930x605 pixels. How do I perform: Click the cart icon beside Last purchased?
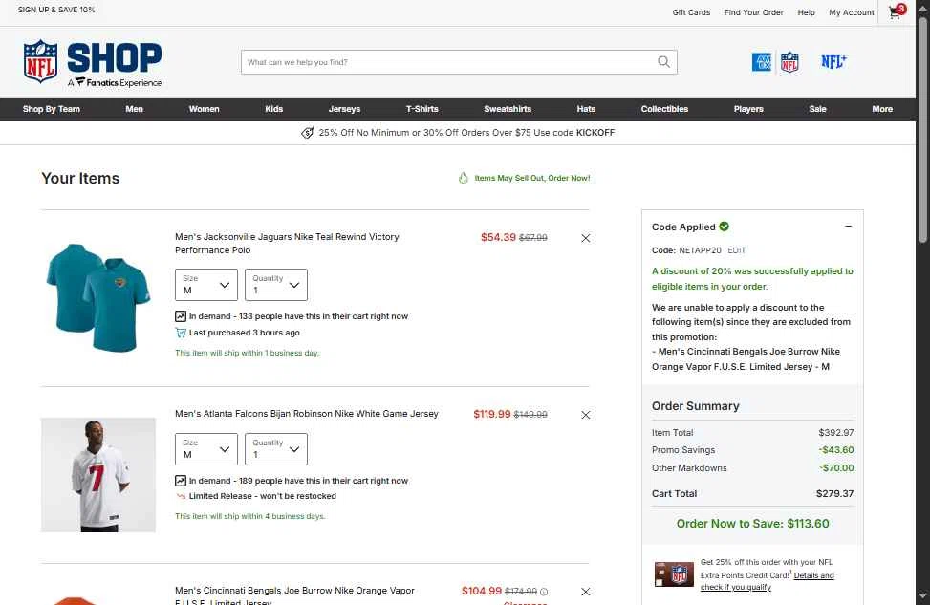click(x=181, y=333)
